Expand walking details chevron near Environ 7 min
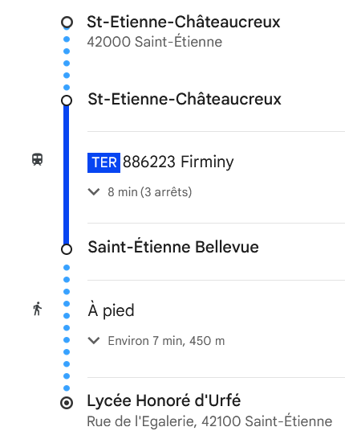 [x=94, y=341]
